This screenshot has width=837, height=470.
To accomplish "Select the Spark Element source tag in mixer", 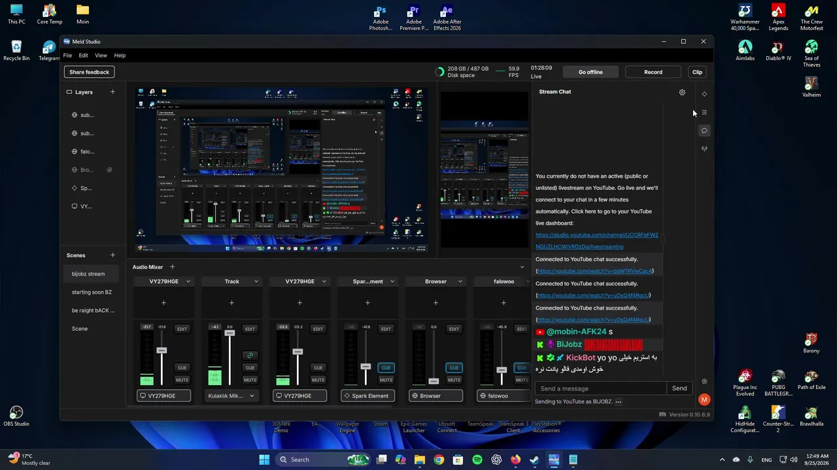I will coord(367,396).
